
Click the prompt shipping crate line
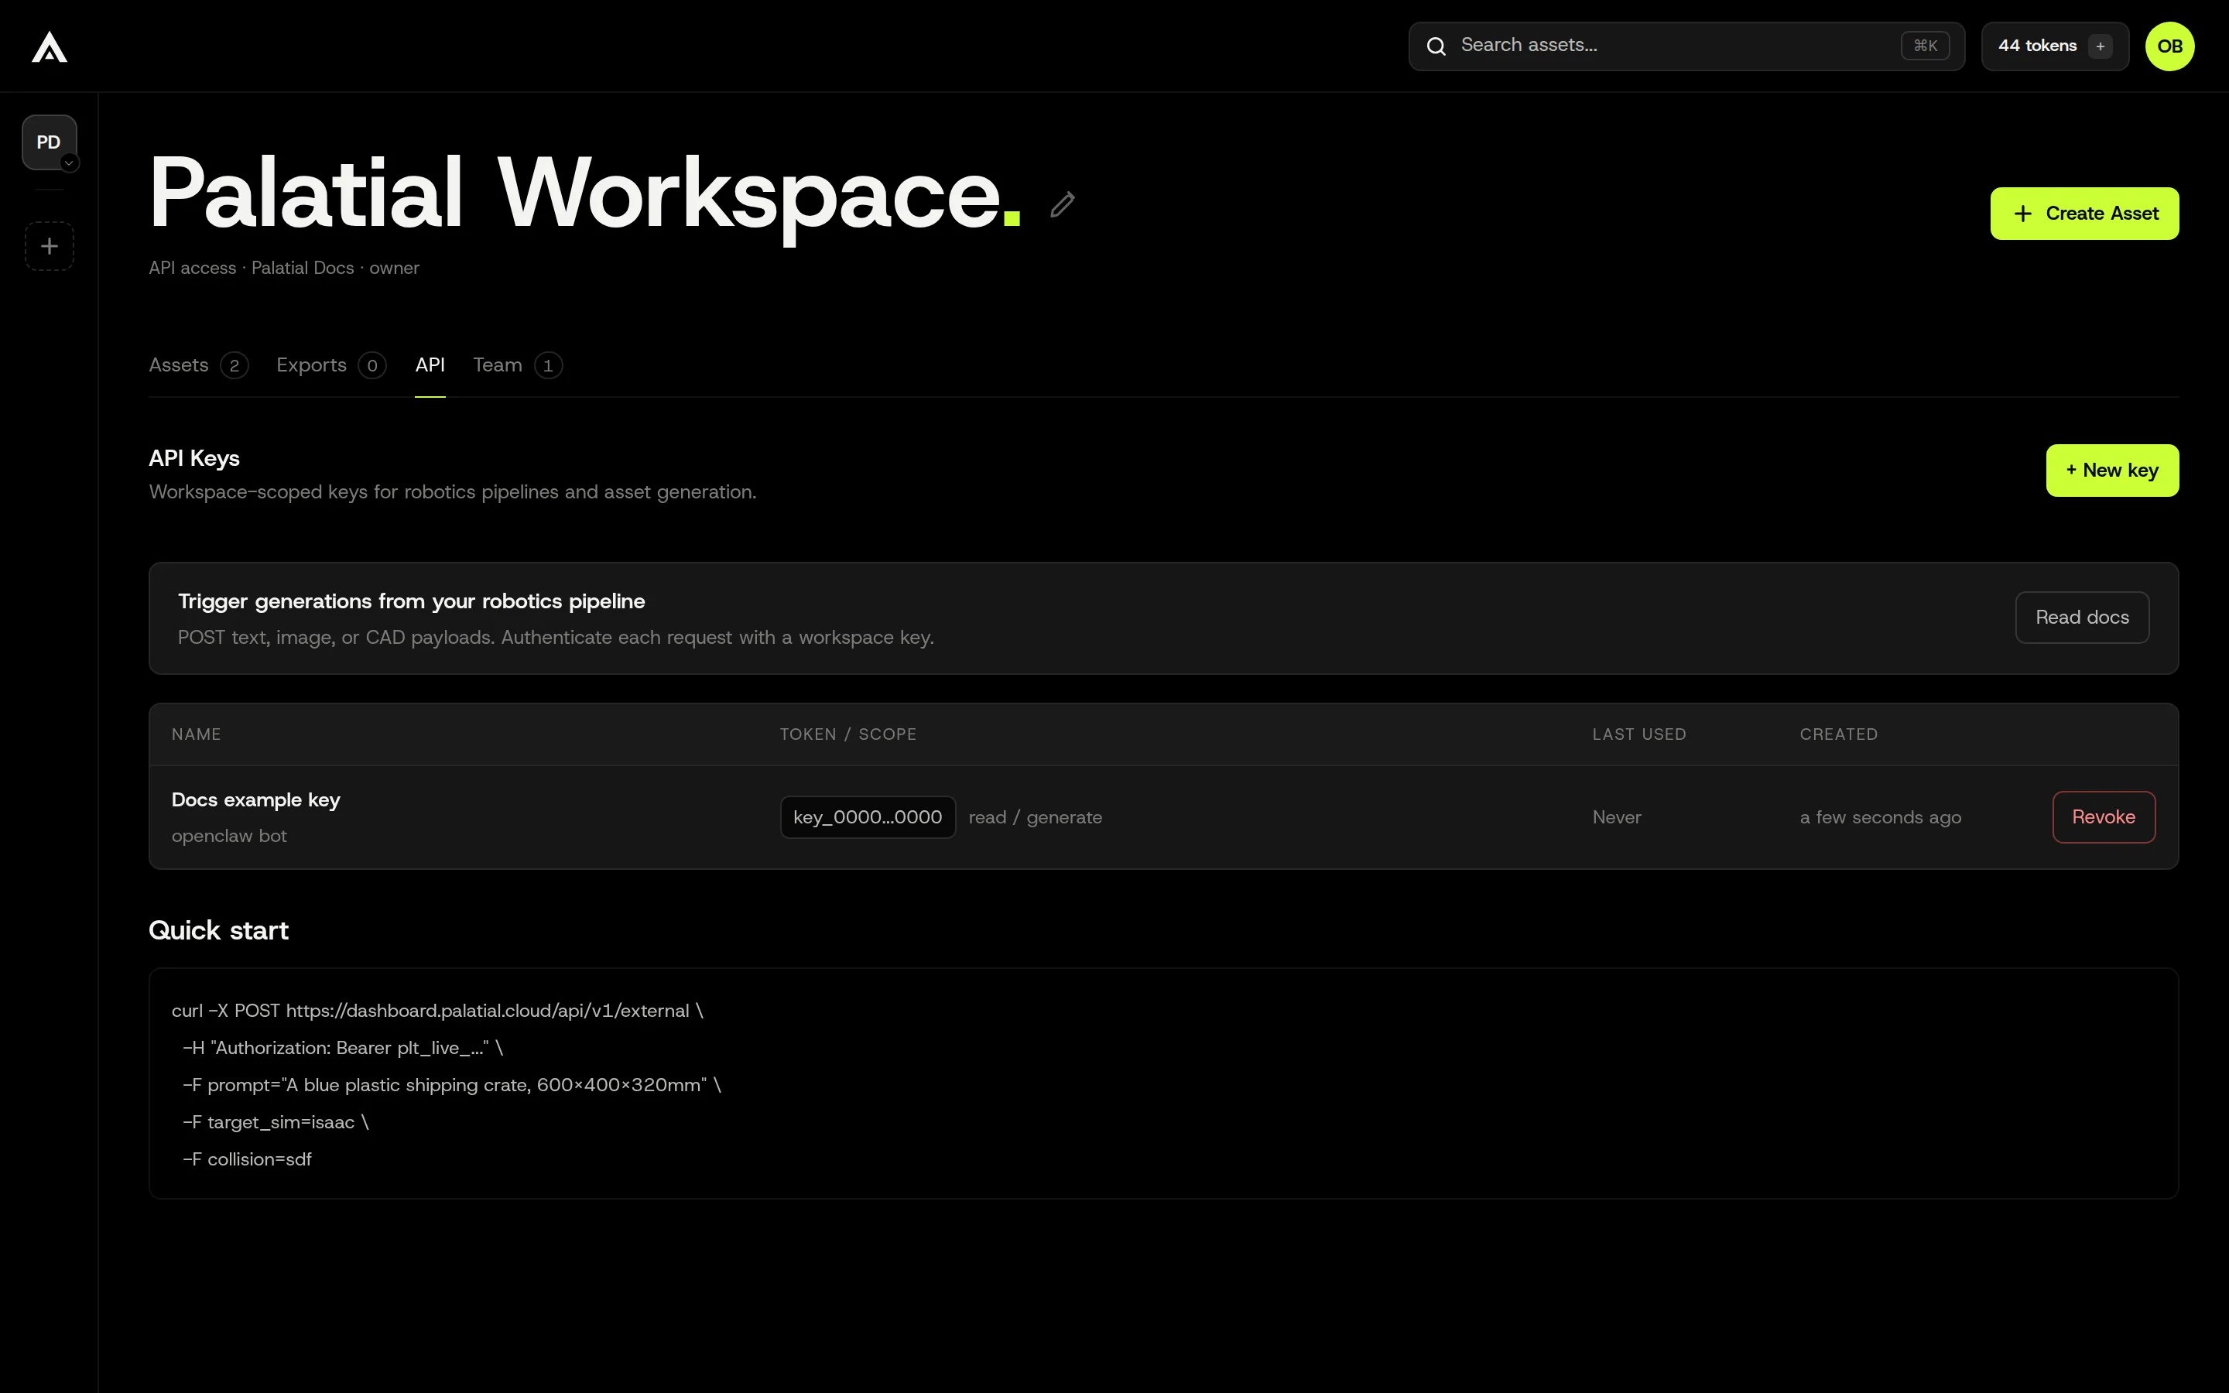(451, 1085)
